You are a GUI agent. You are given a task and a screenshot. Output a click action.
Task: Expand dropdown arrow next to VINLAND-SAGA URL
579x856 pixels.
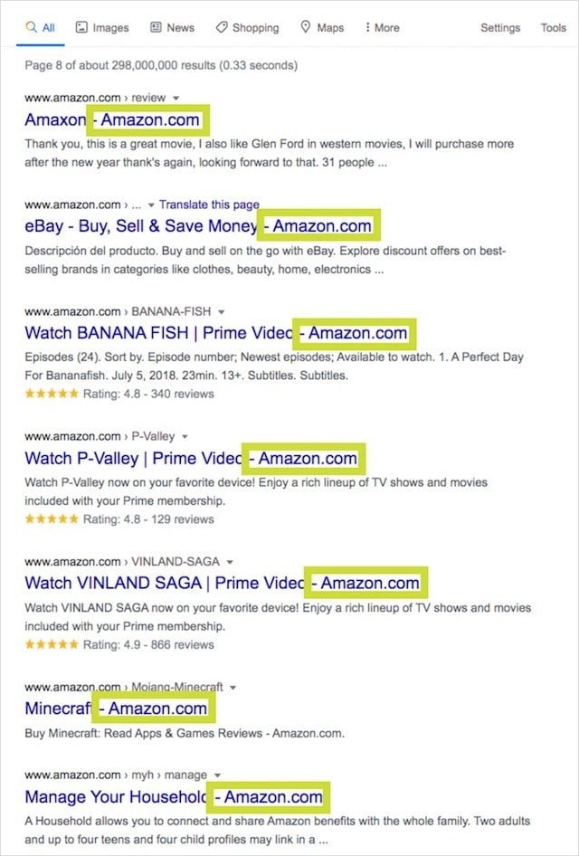[230, 562]
